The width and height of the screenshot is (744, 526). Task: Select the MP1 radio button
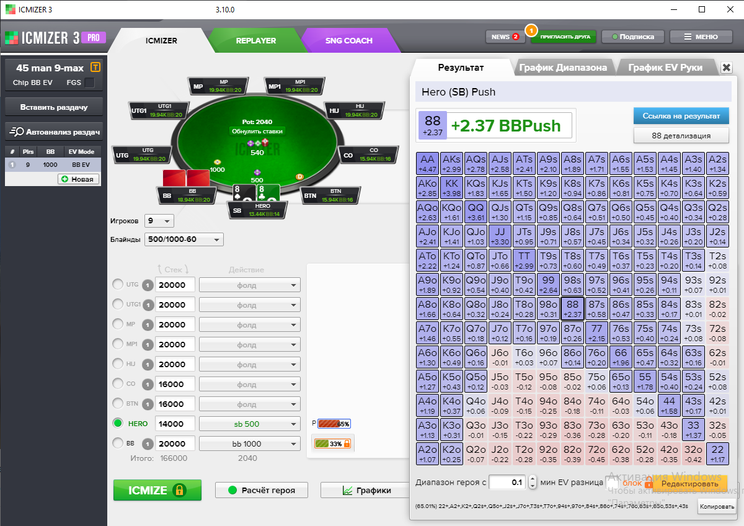(x=118, y=344)
